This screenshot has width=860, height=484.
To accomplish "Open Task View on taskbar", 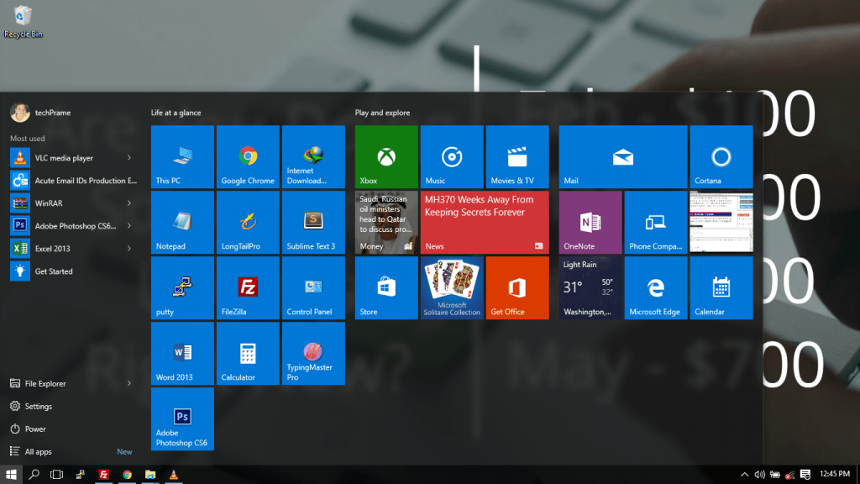I will 56,475.
